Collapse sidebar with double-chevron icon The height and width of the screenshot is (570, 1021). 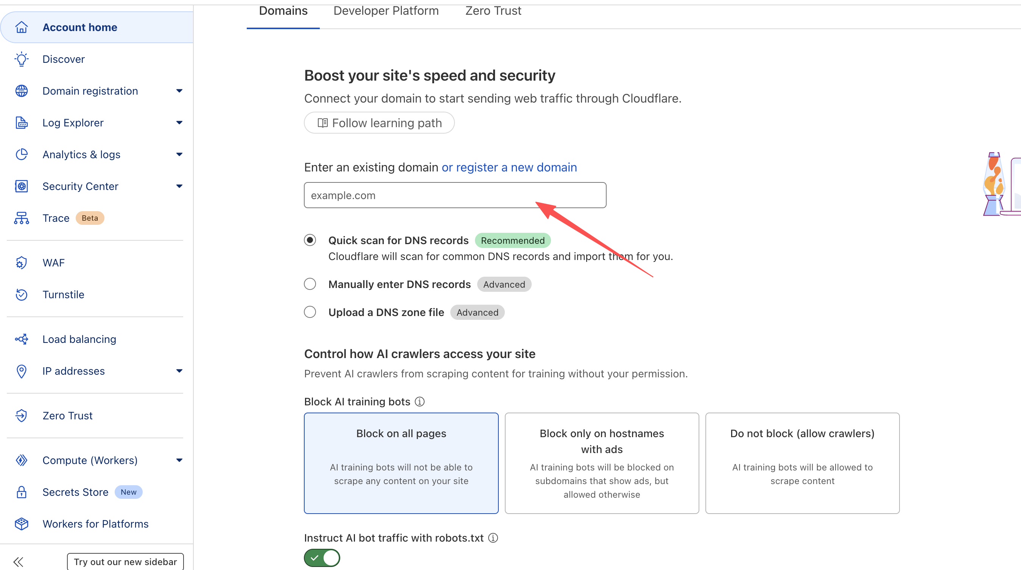click(18, 562)
